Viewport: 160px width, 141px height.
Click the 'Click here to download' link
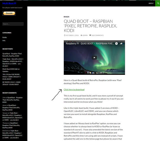74,90
